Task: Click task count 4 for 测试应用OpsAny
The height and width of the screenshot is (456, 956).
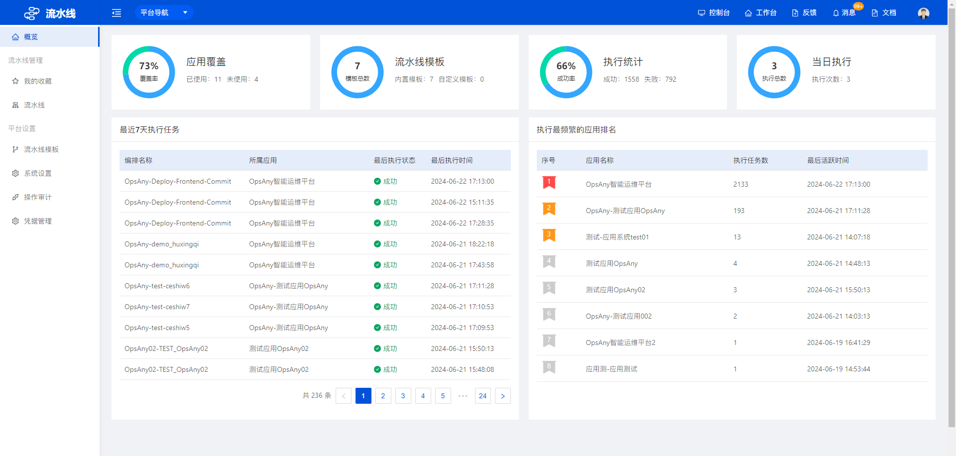Action: pos(735,263)
